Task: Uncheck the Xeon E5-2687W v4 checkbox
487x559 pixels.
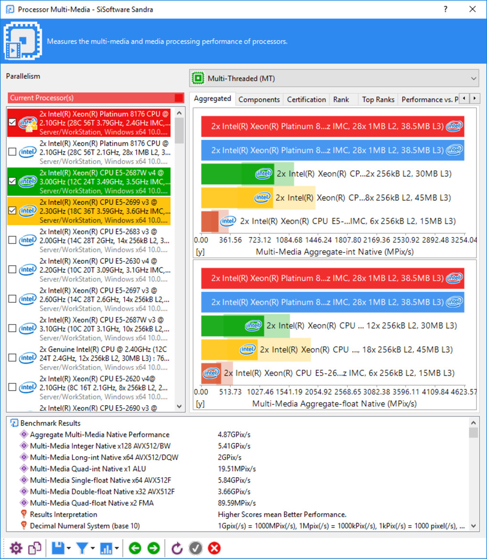Action: coord(12,181)
